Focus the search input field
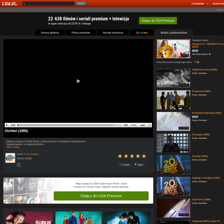The height and width of the screenshot is (224, 224). click(48, 4)
